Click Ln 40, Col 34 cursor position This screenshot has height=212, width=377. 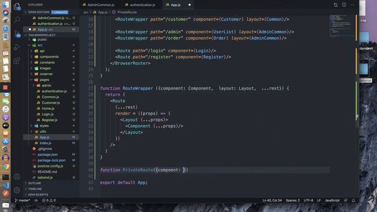(x=272, y=200)
